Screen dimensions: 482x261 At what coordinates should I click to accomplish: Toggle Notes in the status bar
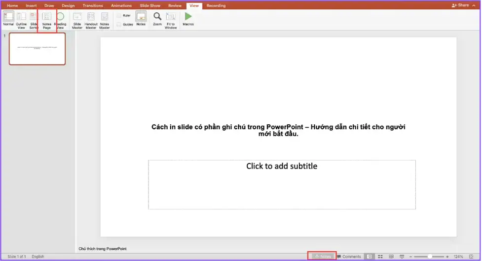322,257
